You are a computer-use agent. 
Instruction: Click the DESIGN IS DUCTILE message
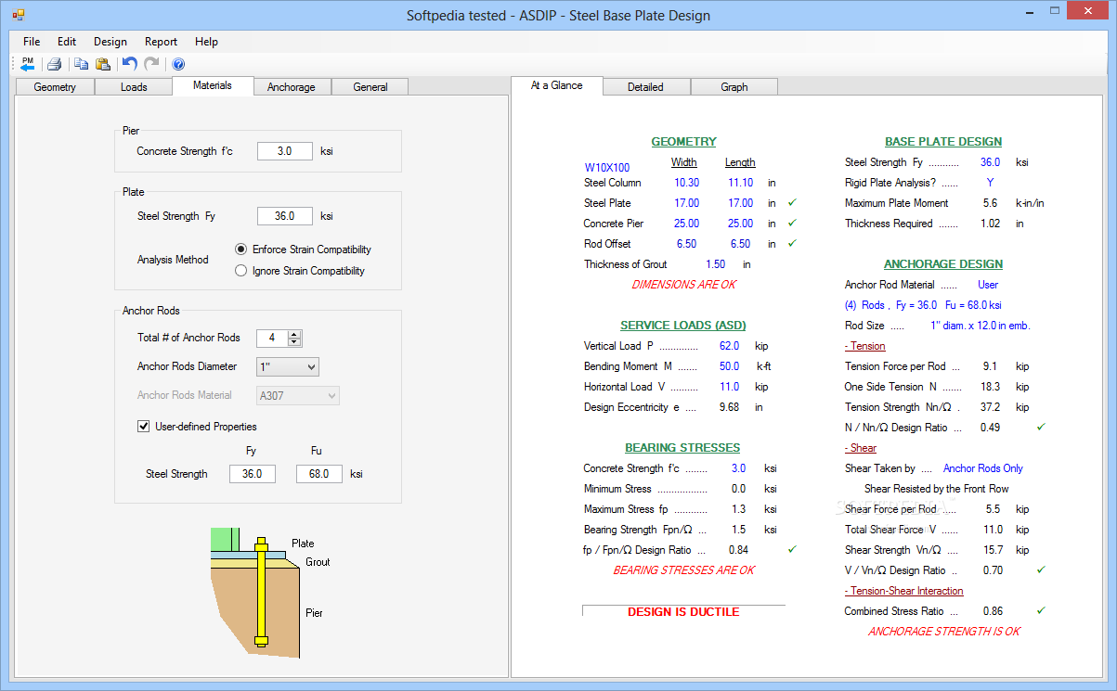pyautogui.click(x=683, y=612)
